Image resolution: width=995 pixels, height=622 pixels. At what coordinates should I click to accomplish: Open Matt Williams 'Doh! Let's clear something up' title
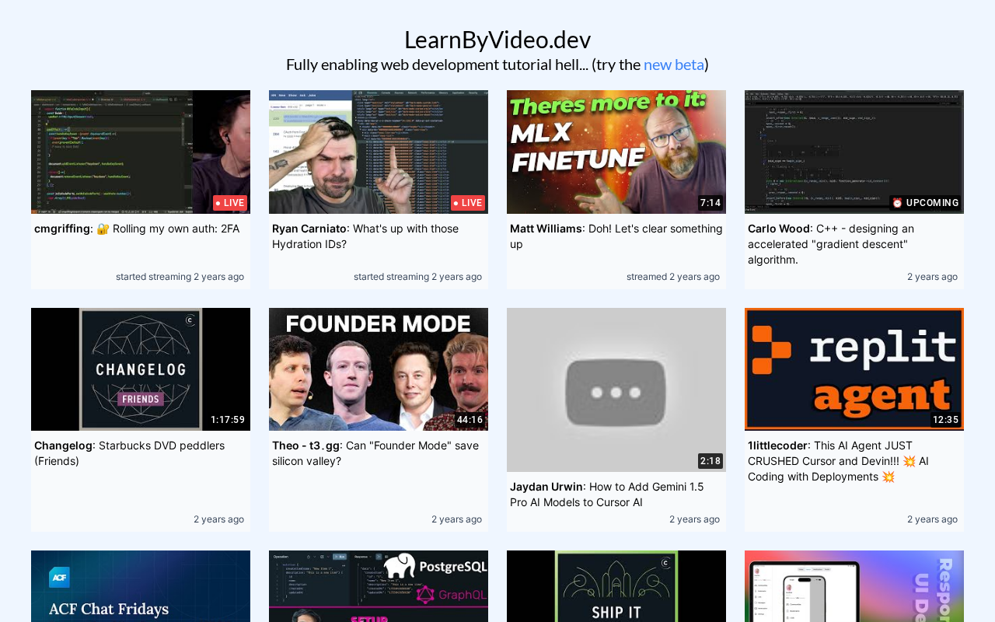[616, 236]
